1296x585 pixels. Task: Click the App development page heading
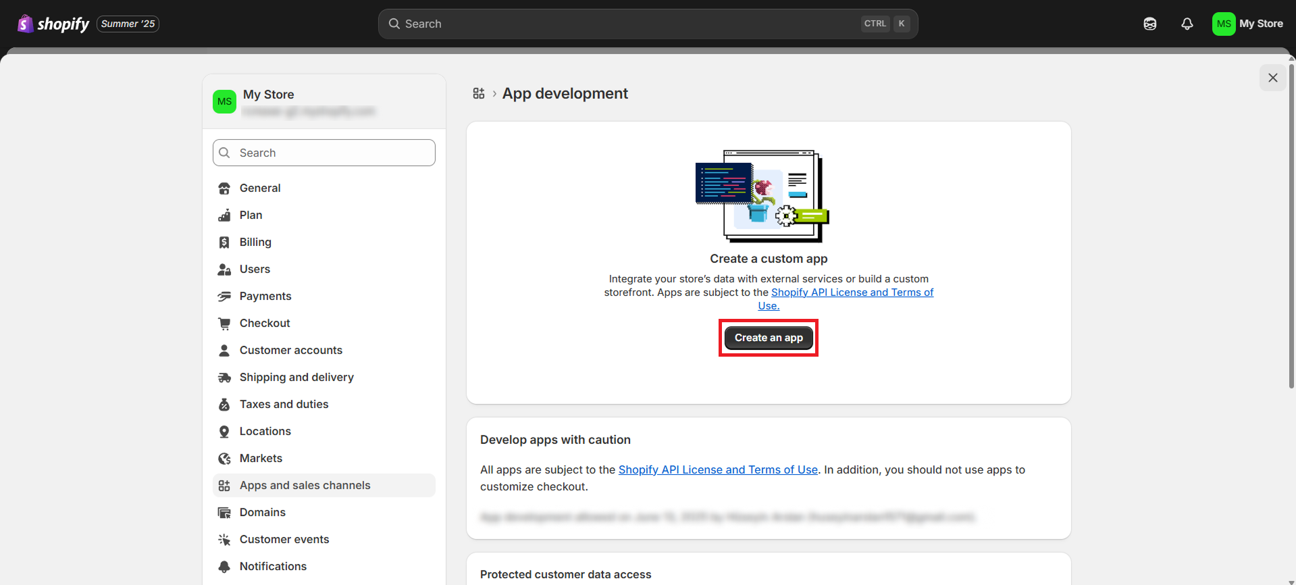click(x=565, y=93)
